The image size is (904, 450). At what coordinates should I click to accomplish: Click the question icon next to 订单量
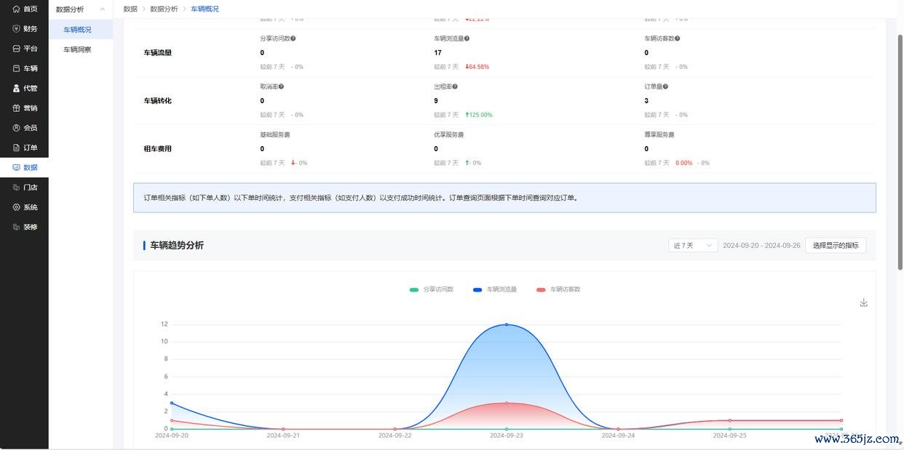pos(665,87)
